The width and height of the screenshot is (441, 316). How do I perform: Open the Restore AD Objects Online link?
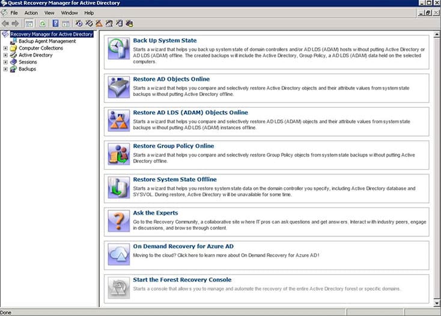pos(171,79)
